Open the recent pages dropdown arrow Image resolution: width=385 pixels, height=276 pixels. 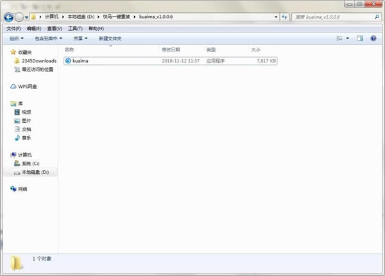26,17
